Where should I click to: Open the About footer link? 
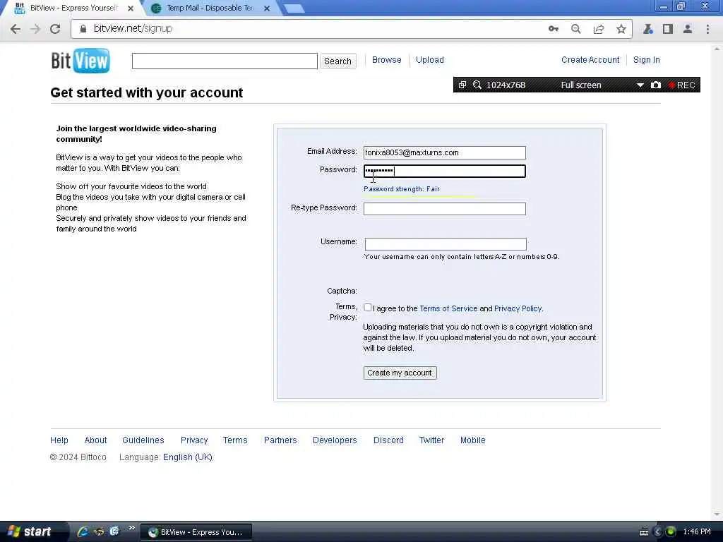pyautogui.click(x=95, y=440)
